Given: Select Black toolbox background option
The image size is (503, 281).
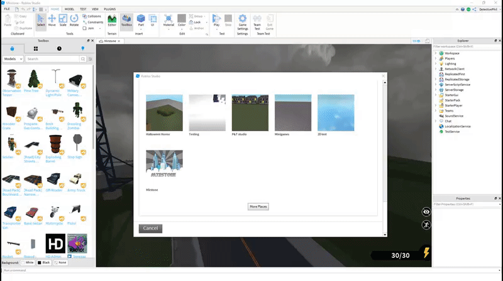Looking at the screenshot, I should (x=44, y=262).
